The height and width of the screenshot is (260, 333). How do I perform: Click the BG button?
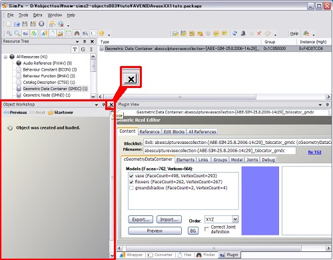pyautogui.click(x=193, y=231)
